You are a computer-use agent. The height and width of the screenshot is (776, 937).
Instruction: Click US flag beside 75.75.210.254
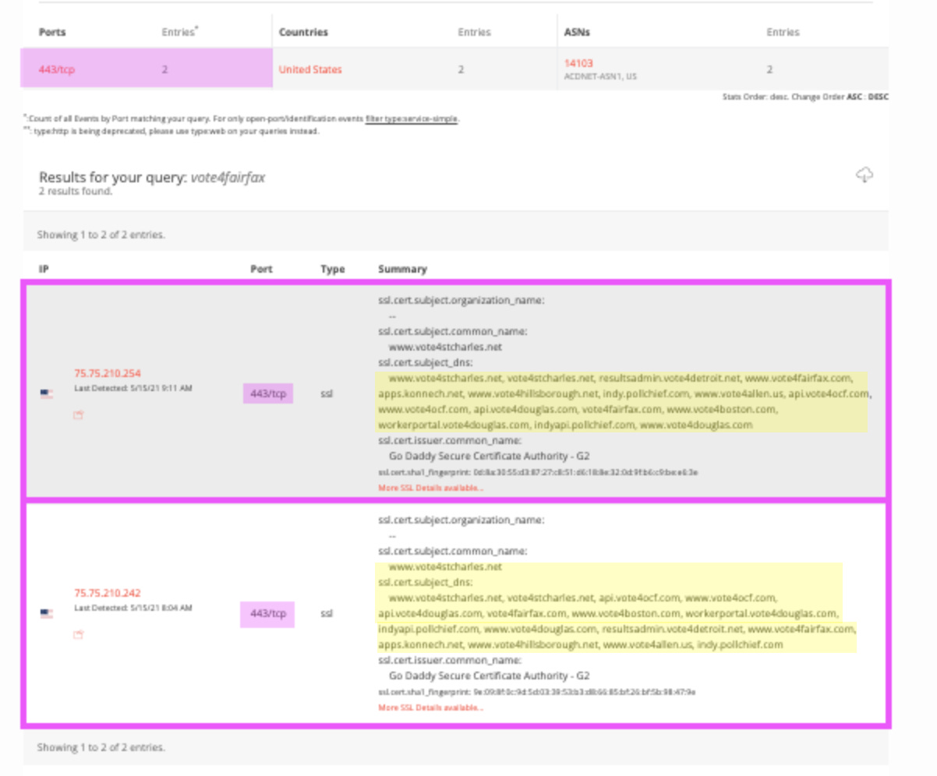(47, 394)
